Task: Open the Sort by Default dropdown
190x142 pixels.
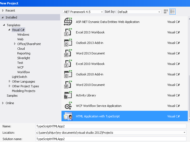Action: 139,12
